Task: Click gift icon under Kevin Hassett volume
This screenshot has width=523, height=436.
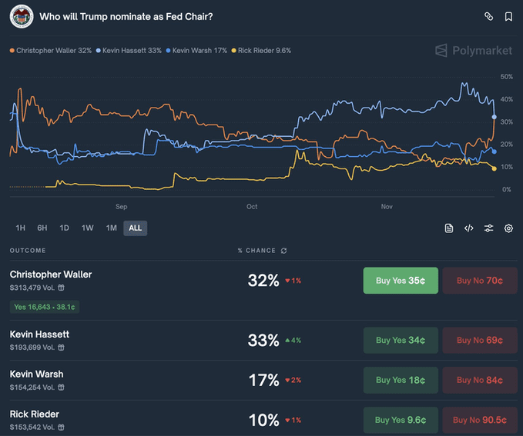Action: click(x=62, y=348)
